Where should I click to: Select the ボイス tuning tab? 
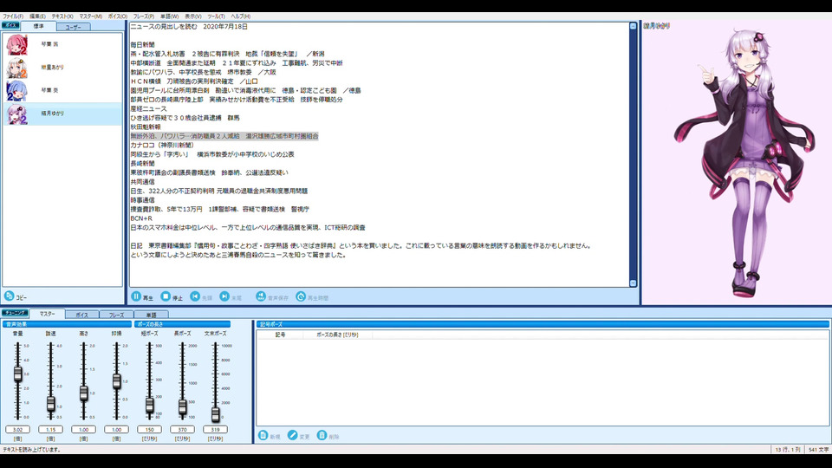coord(81,315)
